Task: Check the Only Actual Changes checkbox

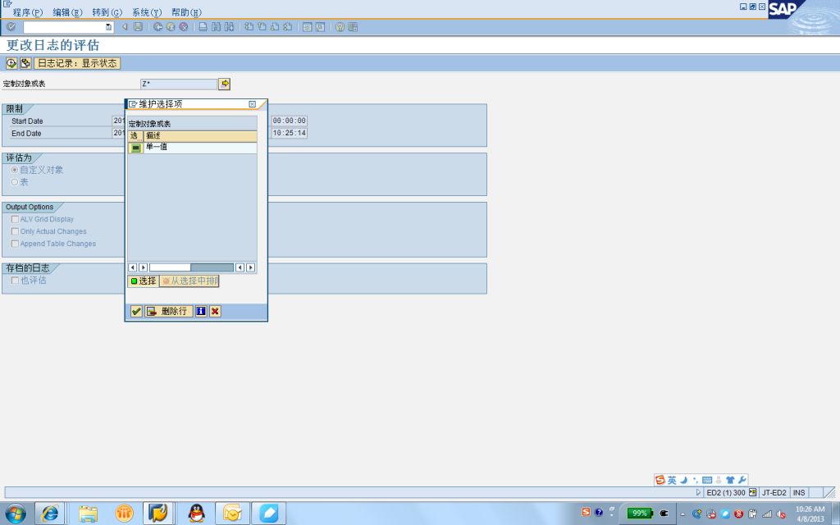Action: pos(15,231)
